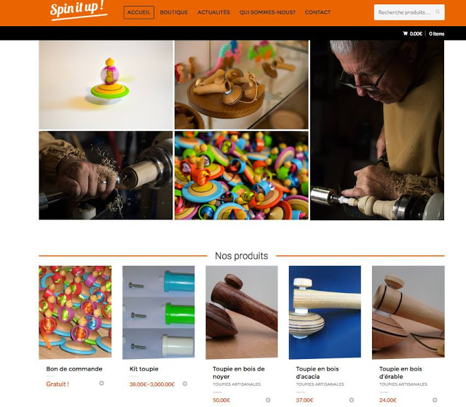Screen dimensions: 466x407
Task: Focus the Recherche produits search field
Action: [409, 12]
